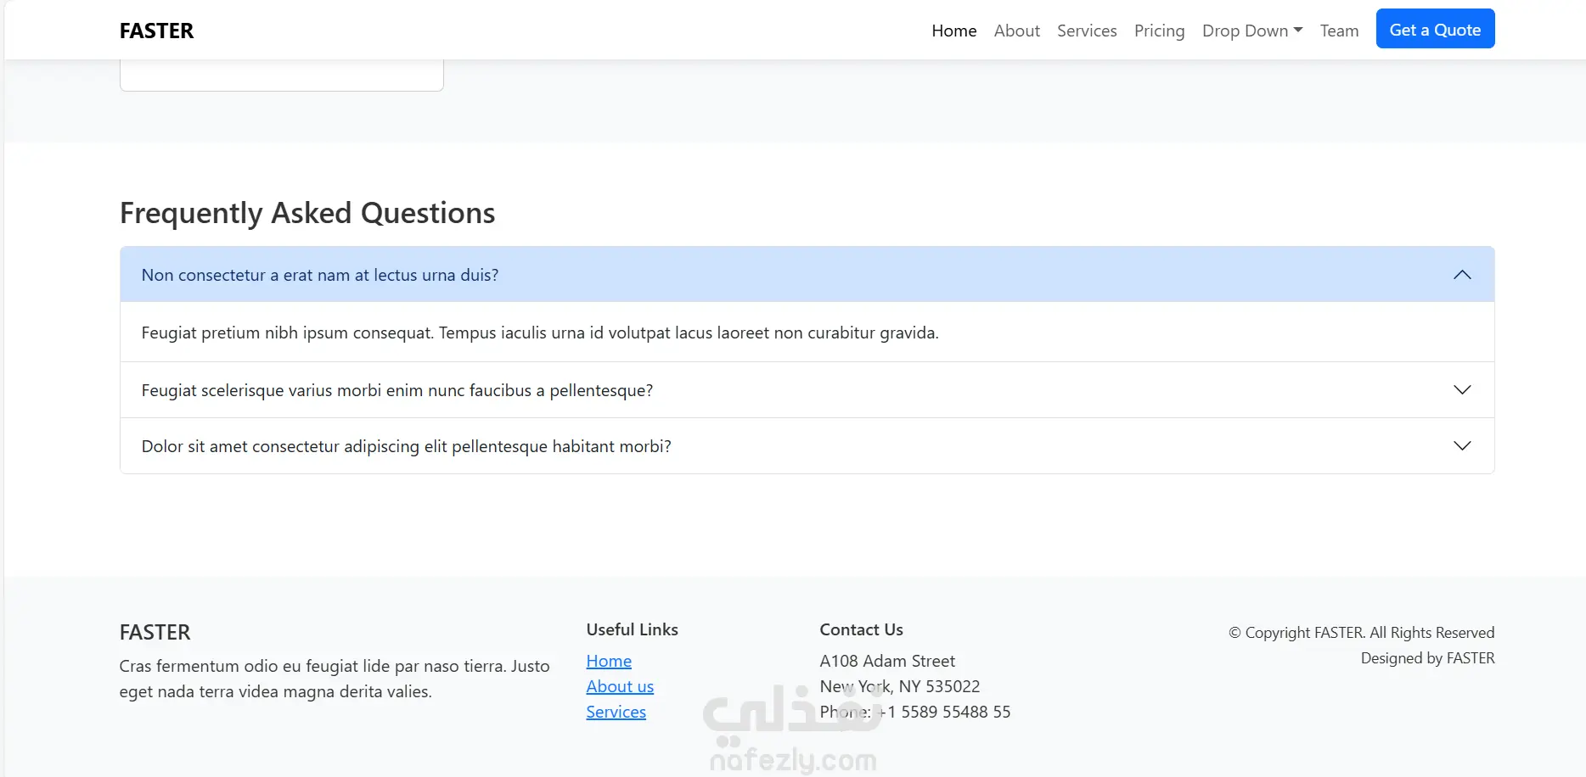
Task: Click the Frequently Asked Questions heading
Action: [x=307, y=213]
